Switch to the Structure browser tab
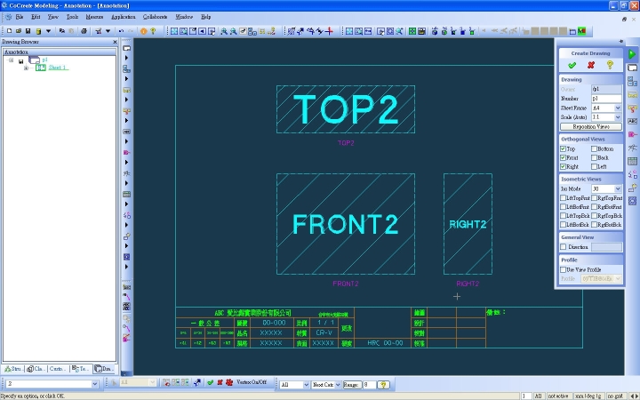 [x=13, y=369]
